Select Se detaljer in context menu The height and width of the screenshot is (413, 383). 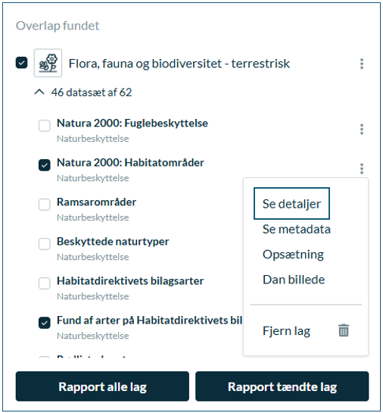[291, 204]
